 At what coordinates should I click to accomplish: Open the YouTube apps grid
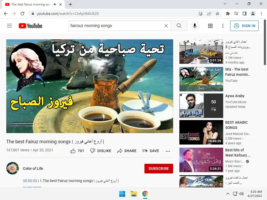pos(210,26)
